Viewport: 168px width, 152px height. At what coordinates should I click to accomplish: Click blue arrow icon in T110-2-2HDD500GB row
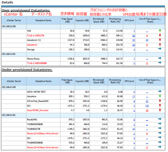click(x=160, y=63)
